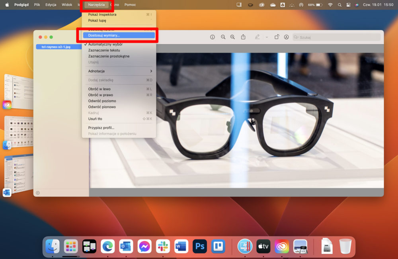This screenshot has height=259, width=398.
Task: Choose Obróć w lewo
Action: (x=119, y=89)
